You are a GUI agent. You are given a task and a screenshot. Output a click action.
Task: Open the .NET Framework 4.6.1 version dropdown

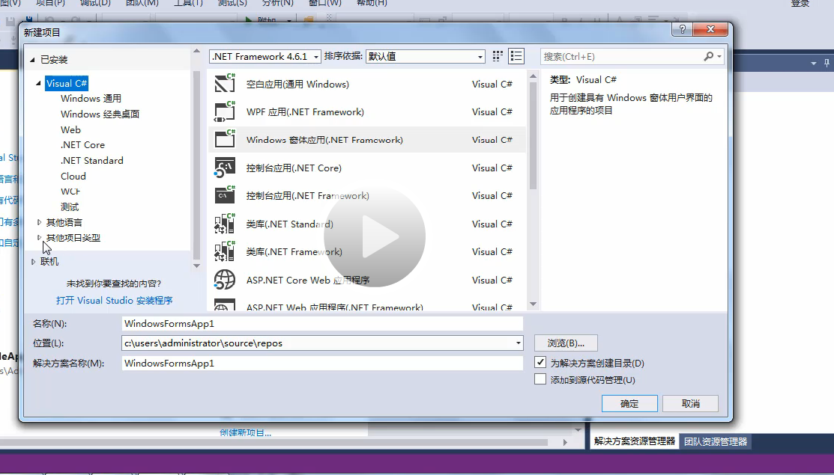pos(265,56)
